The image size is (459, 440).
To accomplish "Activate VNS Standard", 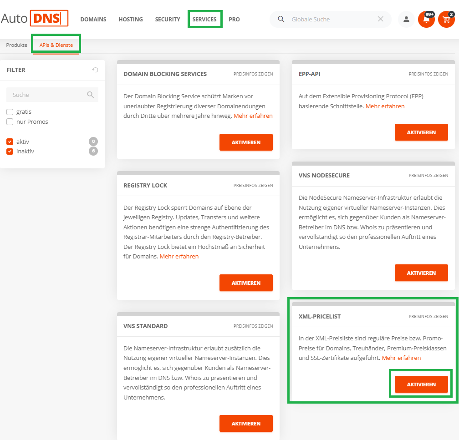I will click(x=246, y=423).
